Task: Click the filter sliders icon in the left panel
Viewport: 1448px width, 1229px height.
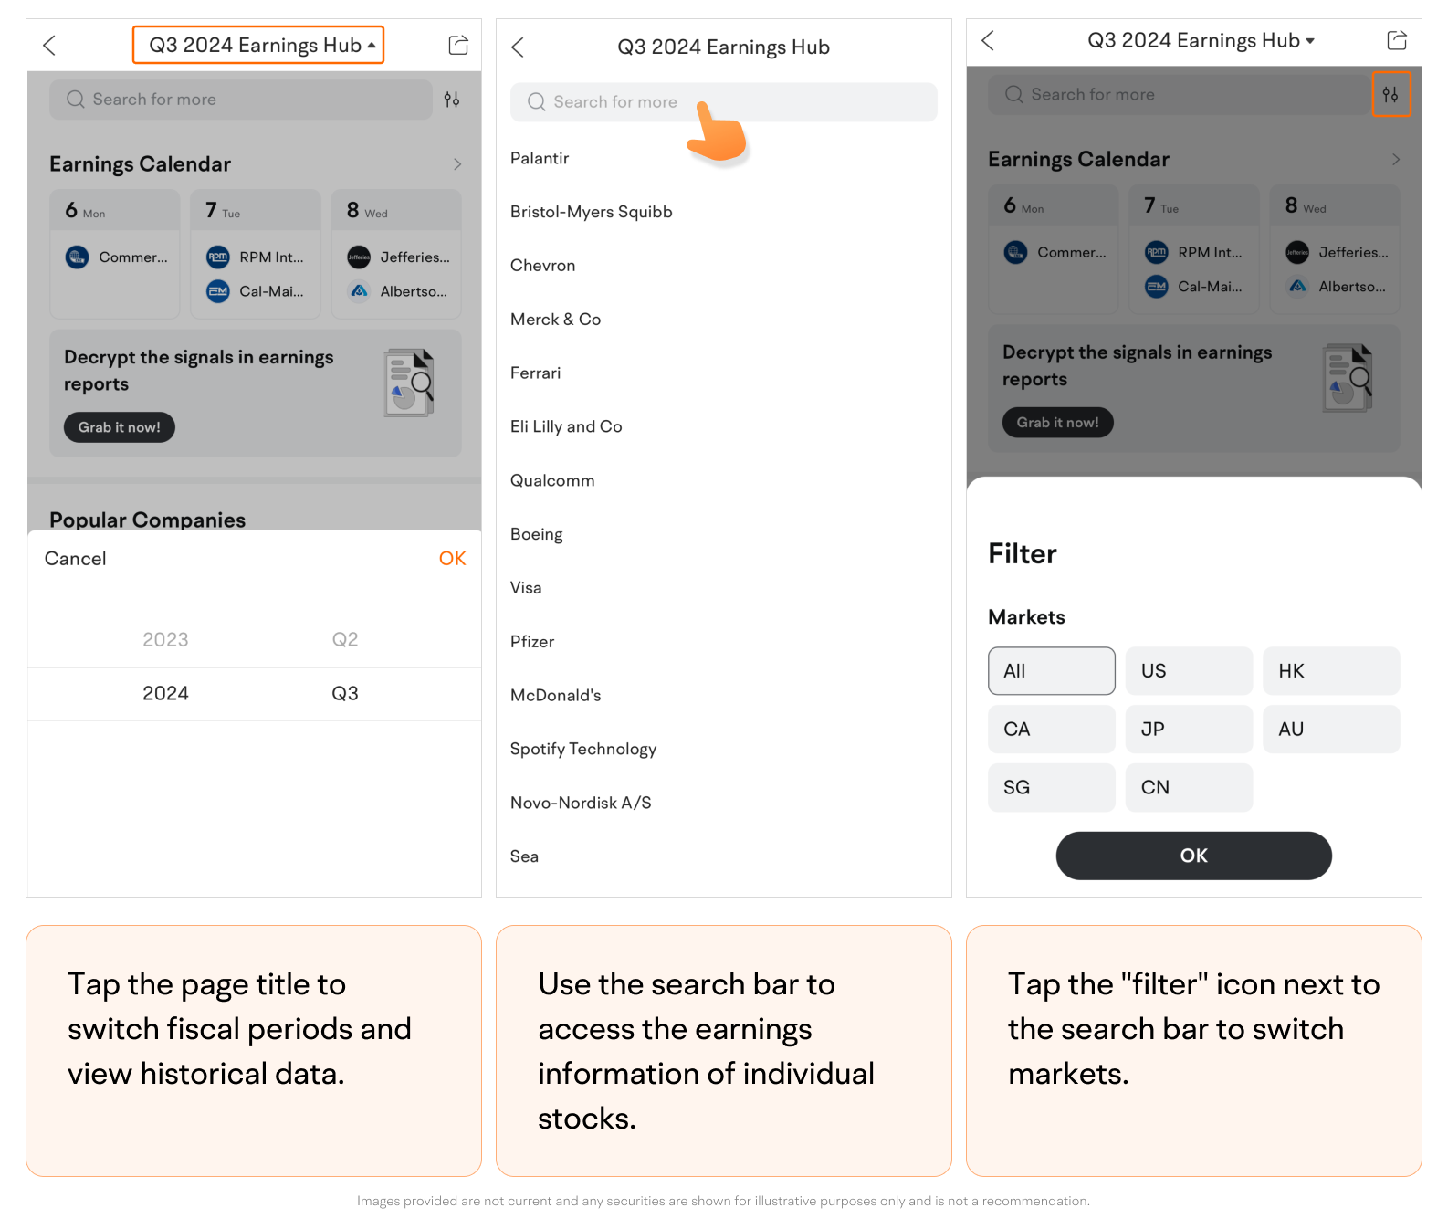Action: click(452, 100)
